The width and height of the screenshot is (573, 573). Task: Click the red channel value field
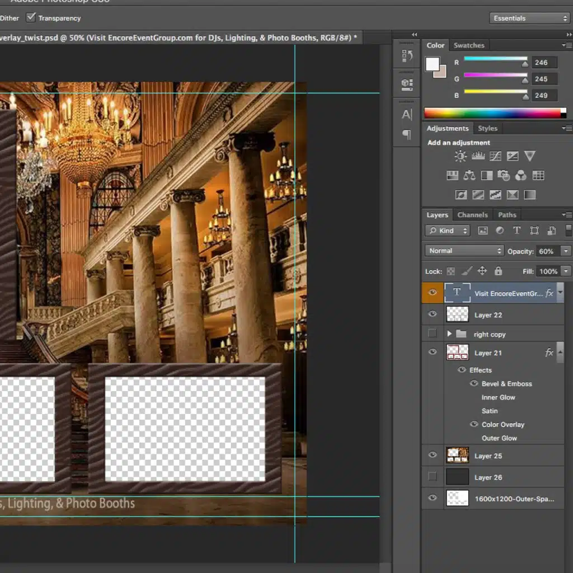pos(544,63)
